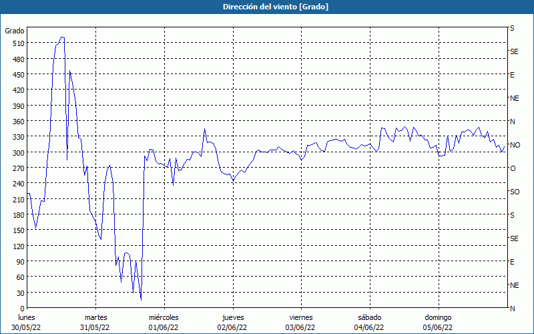Click the lowest wind direction dip on Tuesday

click(141, 299)
